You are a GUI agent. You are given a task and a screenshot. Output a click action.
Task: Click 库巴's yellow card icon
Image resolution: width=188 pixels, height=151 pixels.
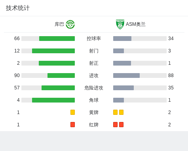72,112
